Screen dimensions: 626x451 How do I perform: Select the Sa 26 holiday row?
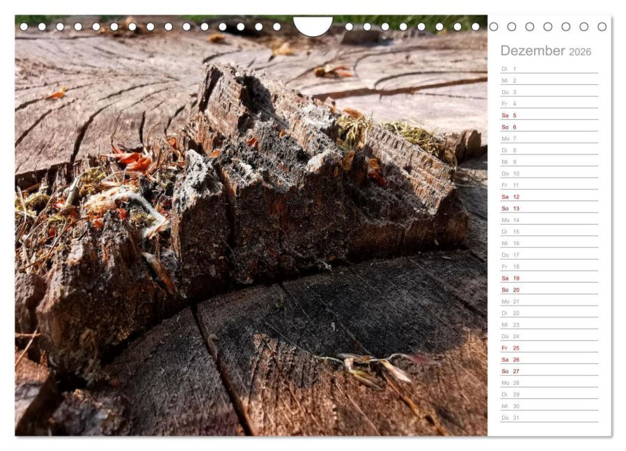[549, 359]
